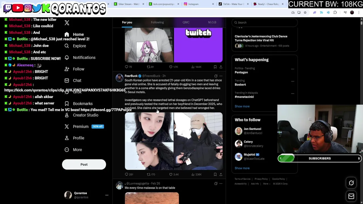The image size is (363, 204).
Task: Open #monstaxinkl trending topic
Action: [244, 97]
